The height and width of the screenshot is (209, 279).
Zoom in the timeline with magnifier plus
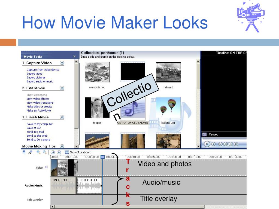38,152
